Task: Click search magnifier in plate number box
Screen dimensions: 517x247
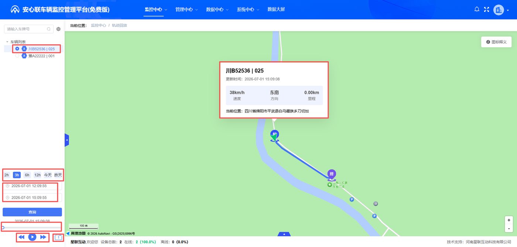Action: click(49, 29)
